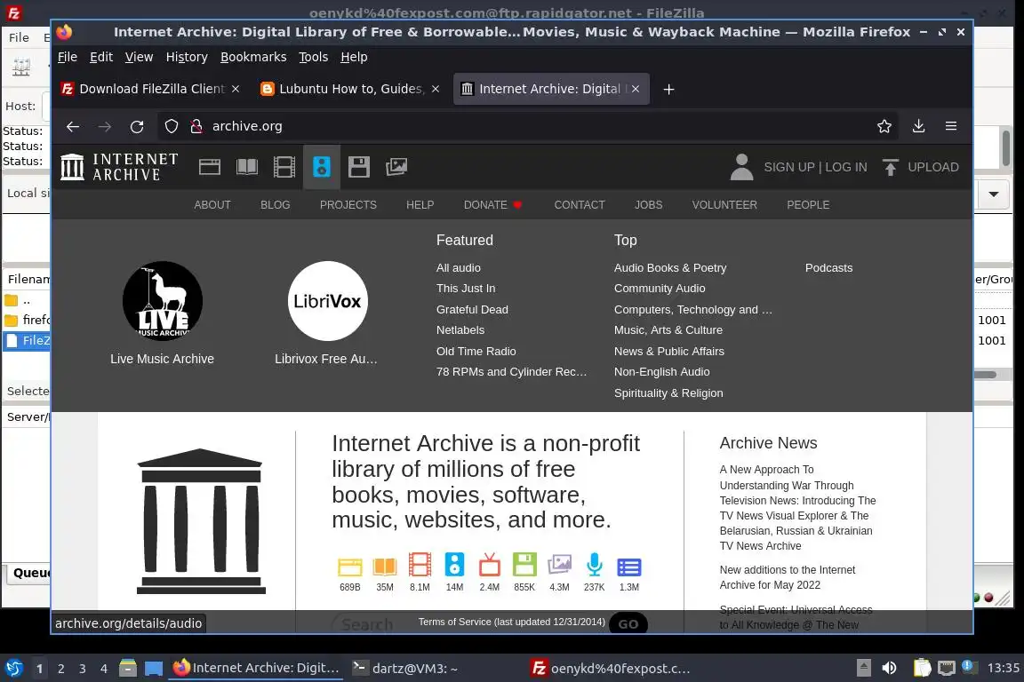Open the Firefox Tools menu
This screenshot has width=1024, height=682.
[x=314, y=58]
